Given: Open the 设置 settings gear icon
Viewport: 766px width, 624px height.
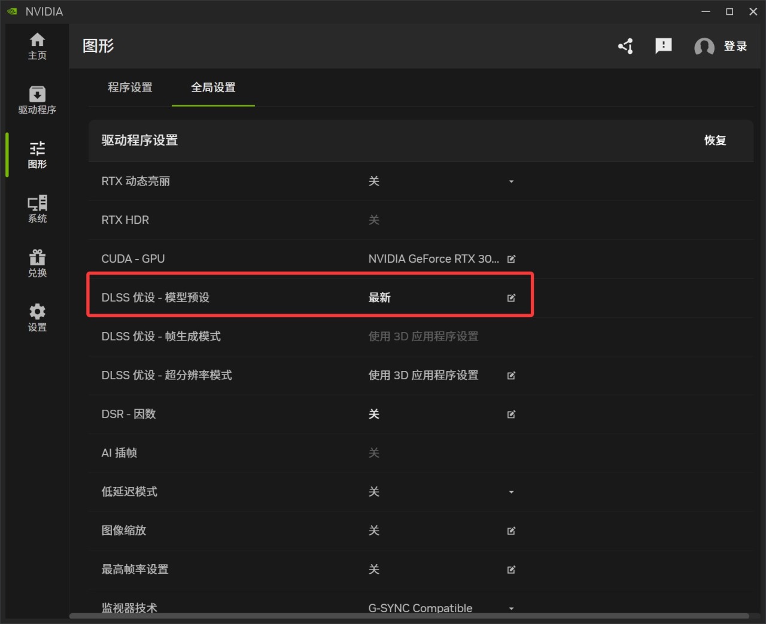Looking at the screenshot, I should coord(37,318).
